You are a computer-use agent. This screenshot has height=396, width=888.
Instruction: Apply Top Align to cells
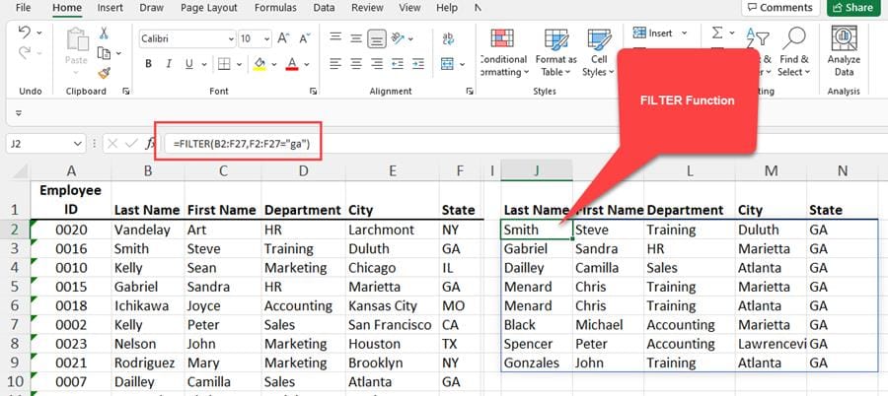[x=335, y=37]
